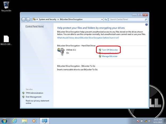Click the Manage BitLocker link
This screenshot has width=166, height=124.
[110, 56]
